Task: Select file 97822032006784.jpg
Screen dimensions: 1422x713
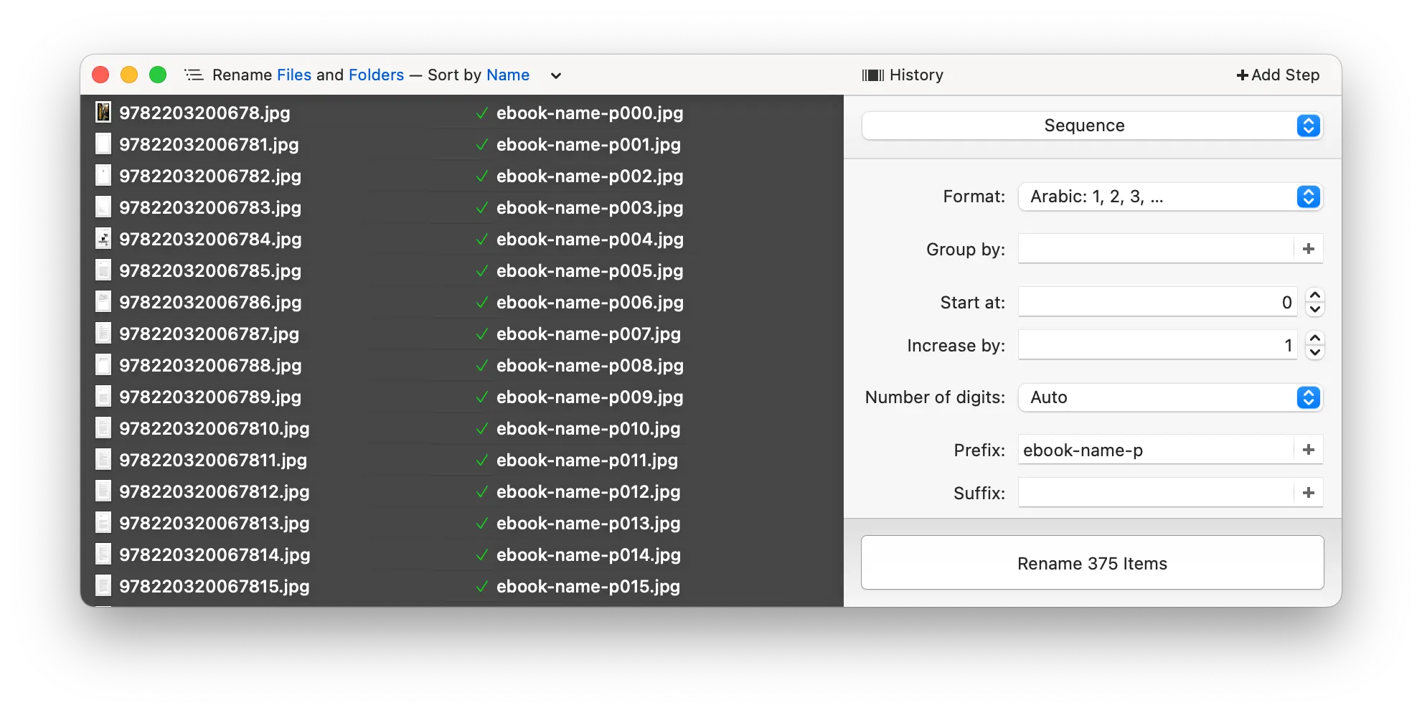Action: point(210,239)
